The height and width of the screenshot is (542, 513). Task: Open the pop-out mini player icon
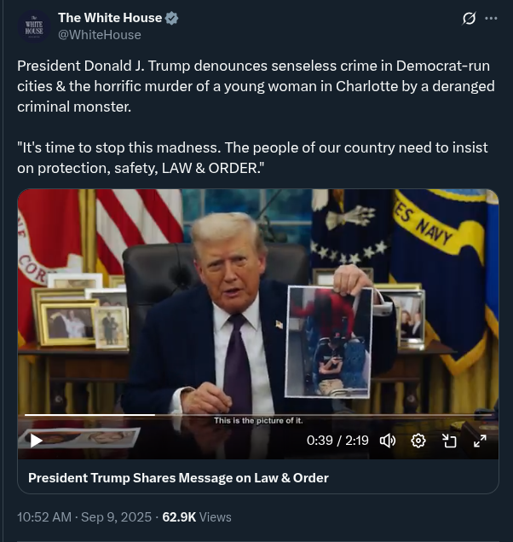449,441
